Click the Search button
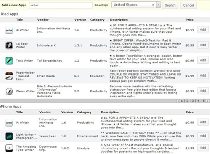The width and height of the screenshot is (210, 154). (x=170, y=5)
